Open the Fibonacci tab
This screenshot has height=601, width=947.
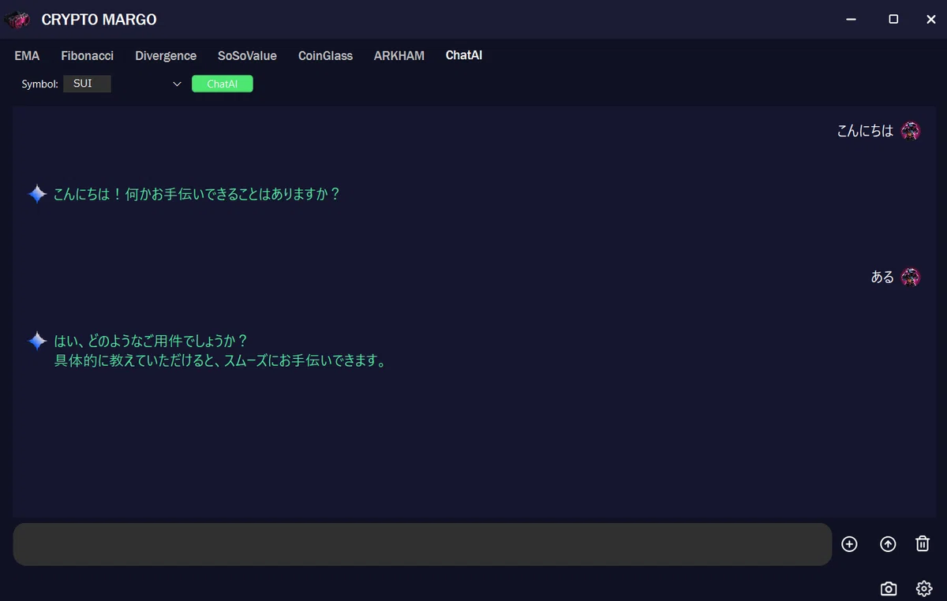point(88,56)
